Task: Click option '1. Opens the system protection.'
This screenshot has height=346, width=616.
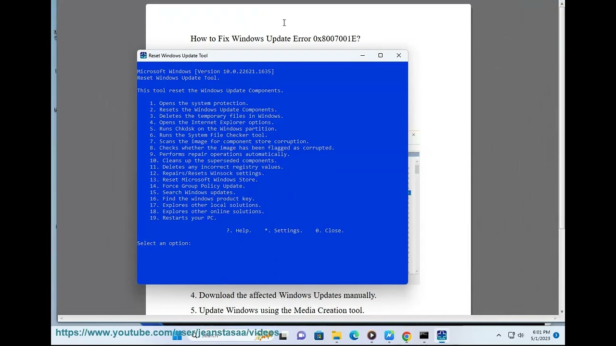Action: [x=199, y=103]
